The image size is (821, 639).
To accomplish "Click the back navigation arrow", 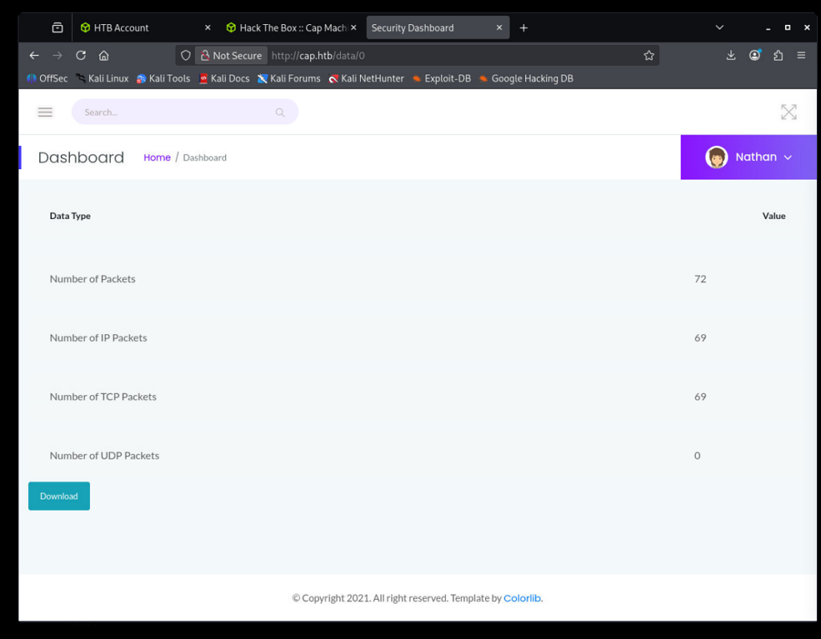I will [x=34, y=55].
